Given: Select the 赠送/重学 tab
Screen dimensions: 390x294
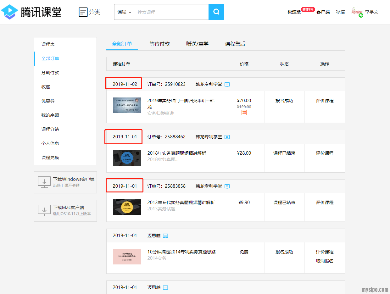Looking at the screenshot, I should 197,44.
